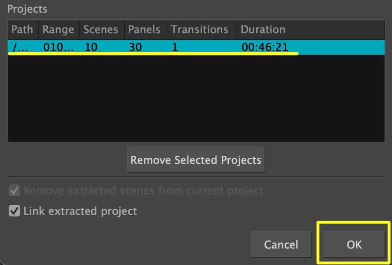Click the OK button
Screen dimensions: 392x265
(x=354, y=244)
